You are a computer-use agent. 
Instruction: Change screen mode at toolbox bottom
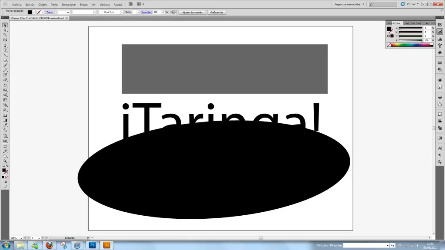coord(5,187)
